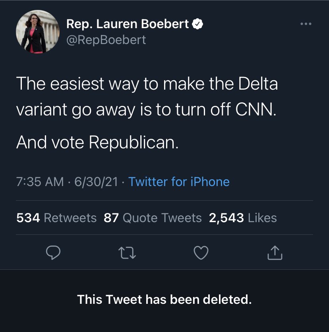Like the tweet with the heart icon
The image size is (329, 332).
pyautogui.click(x=201, y=253)
